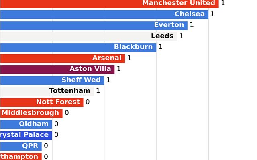Viewport: 257px width, 160px height.
Task: Click the maroon Aston Villa bar
Action: click(x=57, y=69)
